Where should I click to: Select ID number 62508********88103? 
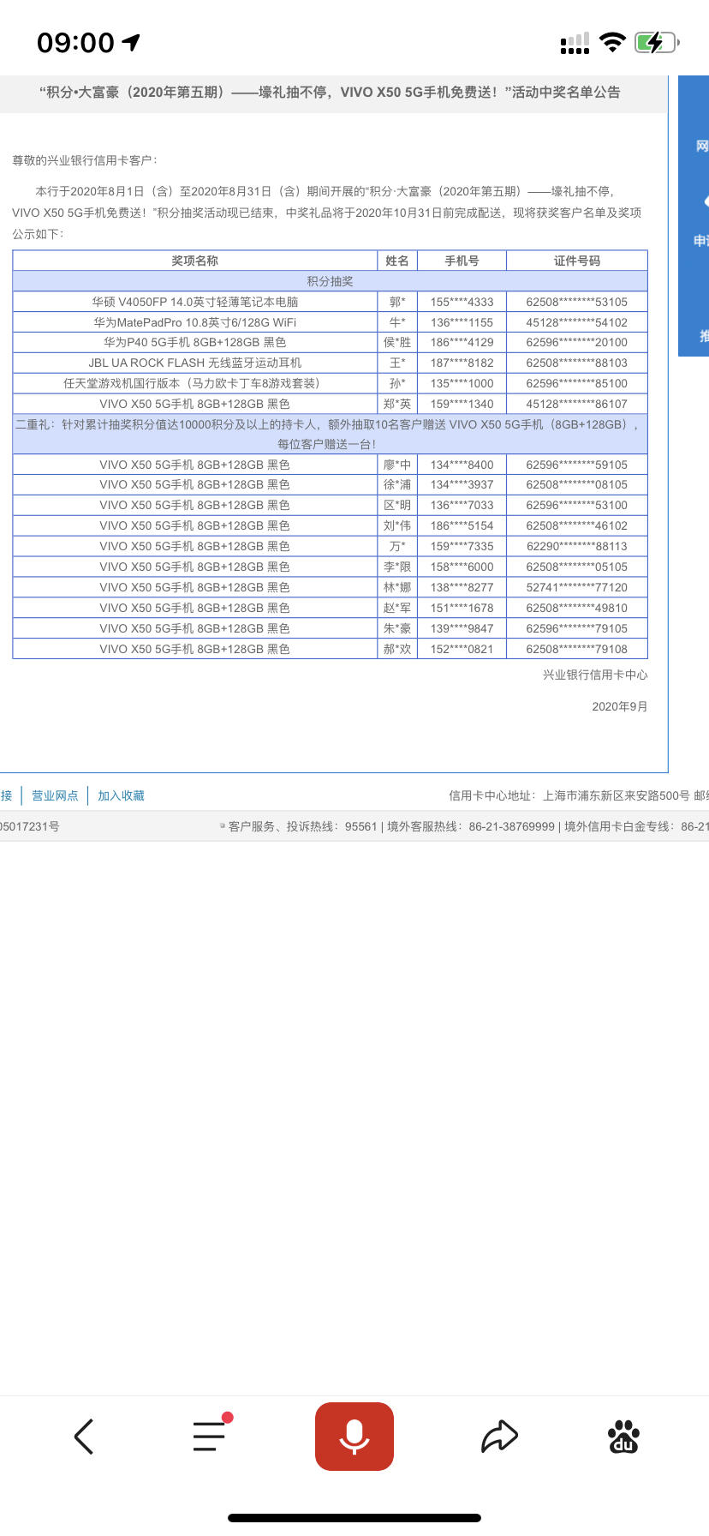click(577, 363)
